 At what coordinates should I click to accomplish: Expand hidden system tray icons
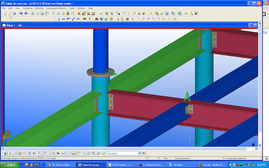coord(230,165)
